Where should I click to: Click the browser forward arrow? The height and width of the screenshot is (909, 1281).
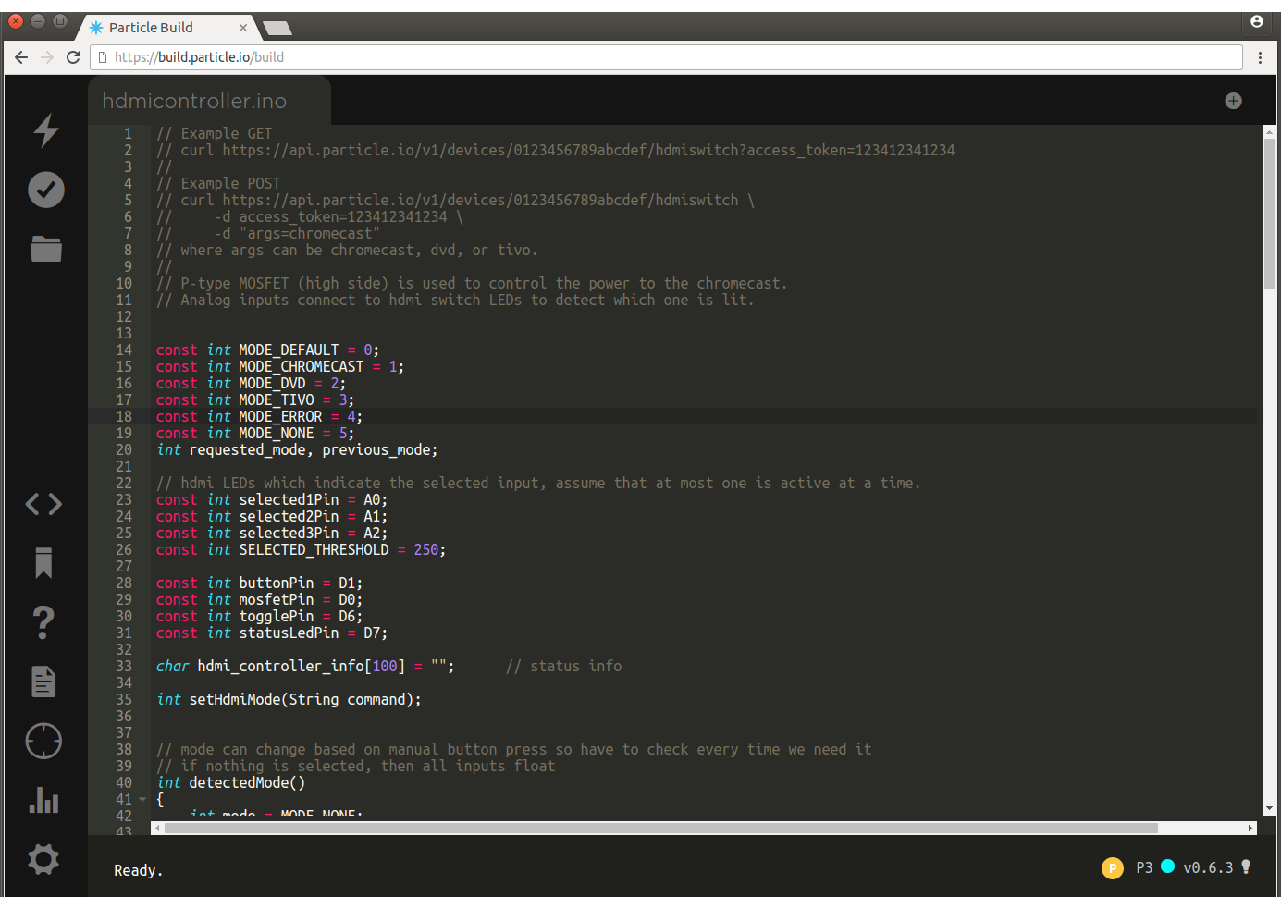(47, 57)
